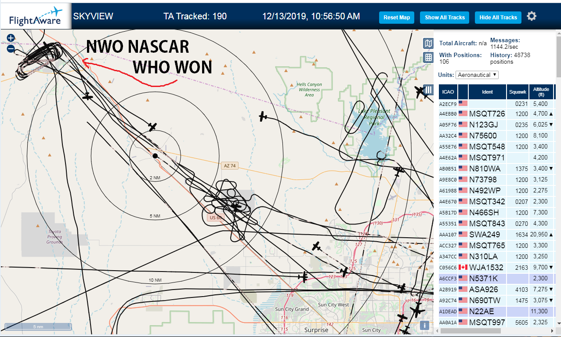Select the MSQT765 row
The image size is (561, 337).
tap(496, 246)
